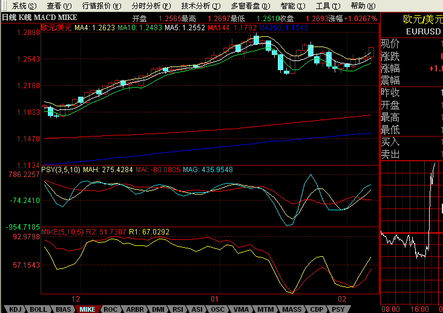Viewport: 443px width, 313px height.
Task: Switch to the CDP indicator tab
Action: 317,309
